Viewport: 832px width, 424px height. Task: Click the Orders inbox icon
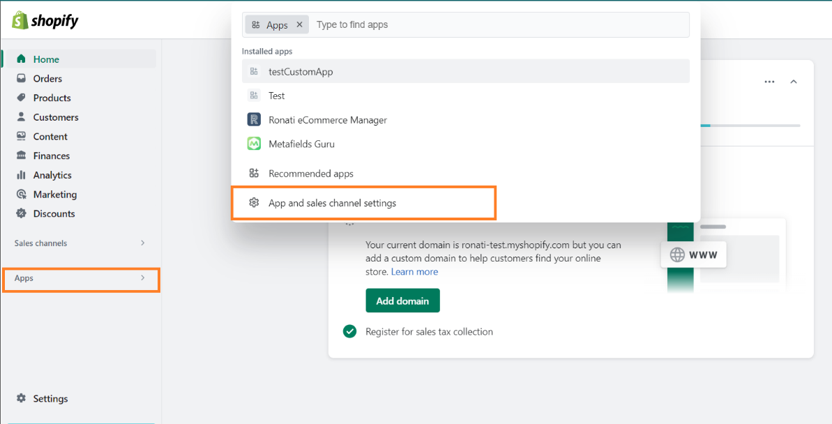(21, 78)
